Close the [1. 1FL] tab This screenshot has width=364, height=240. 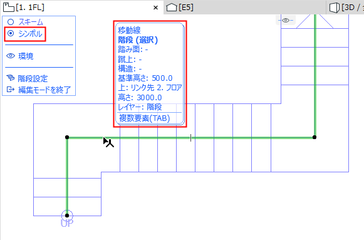[x=155, y=8]
